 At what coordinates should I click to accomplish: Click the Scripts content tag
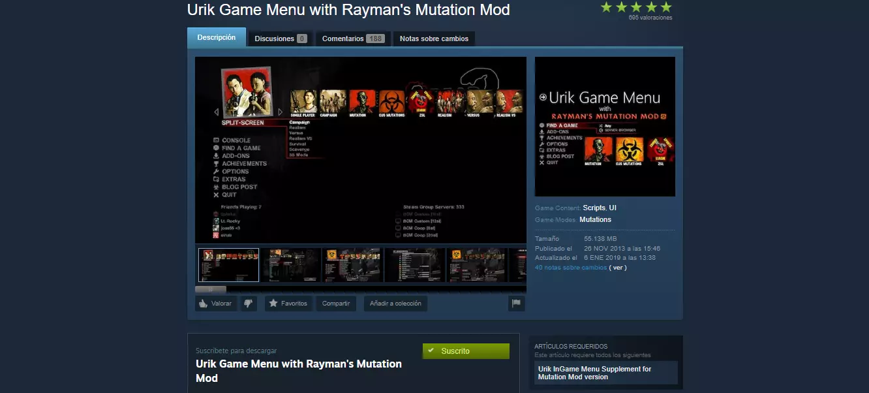coord(594,208)
